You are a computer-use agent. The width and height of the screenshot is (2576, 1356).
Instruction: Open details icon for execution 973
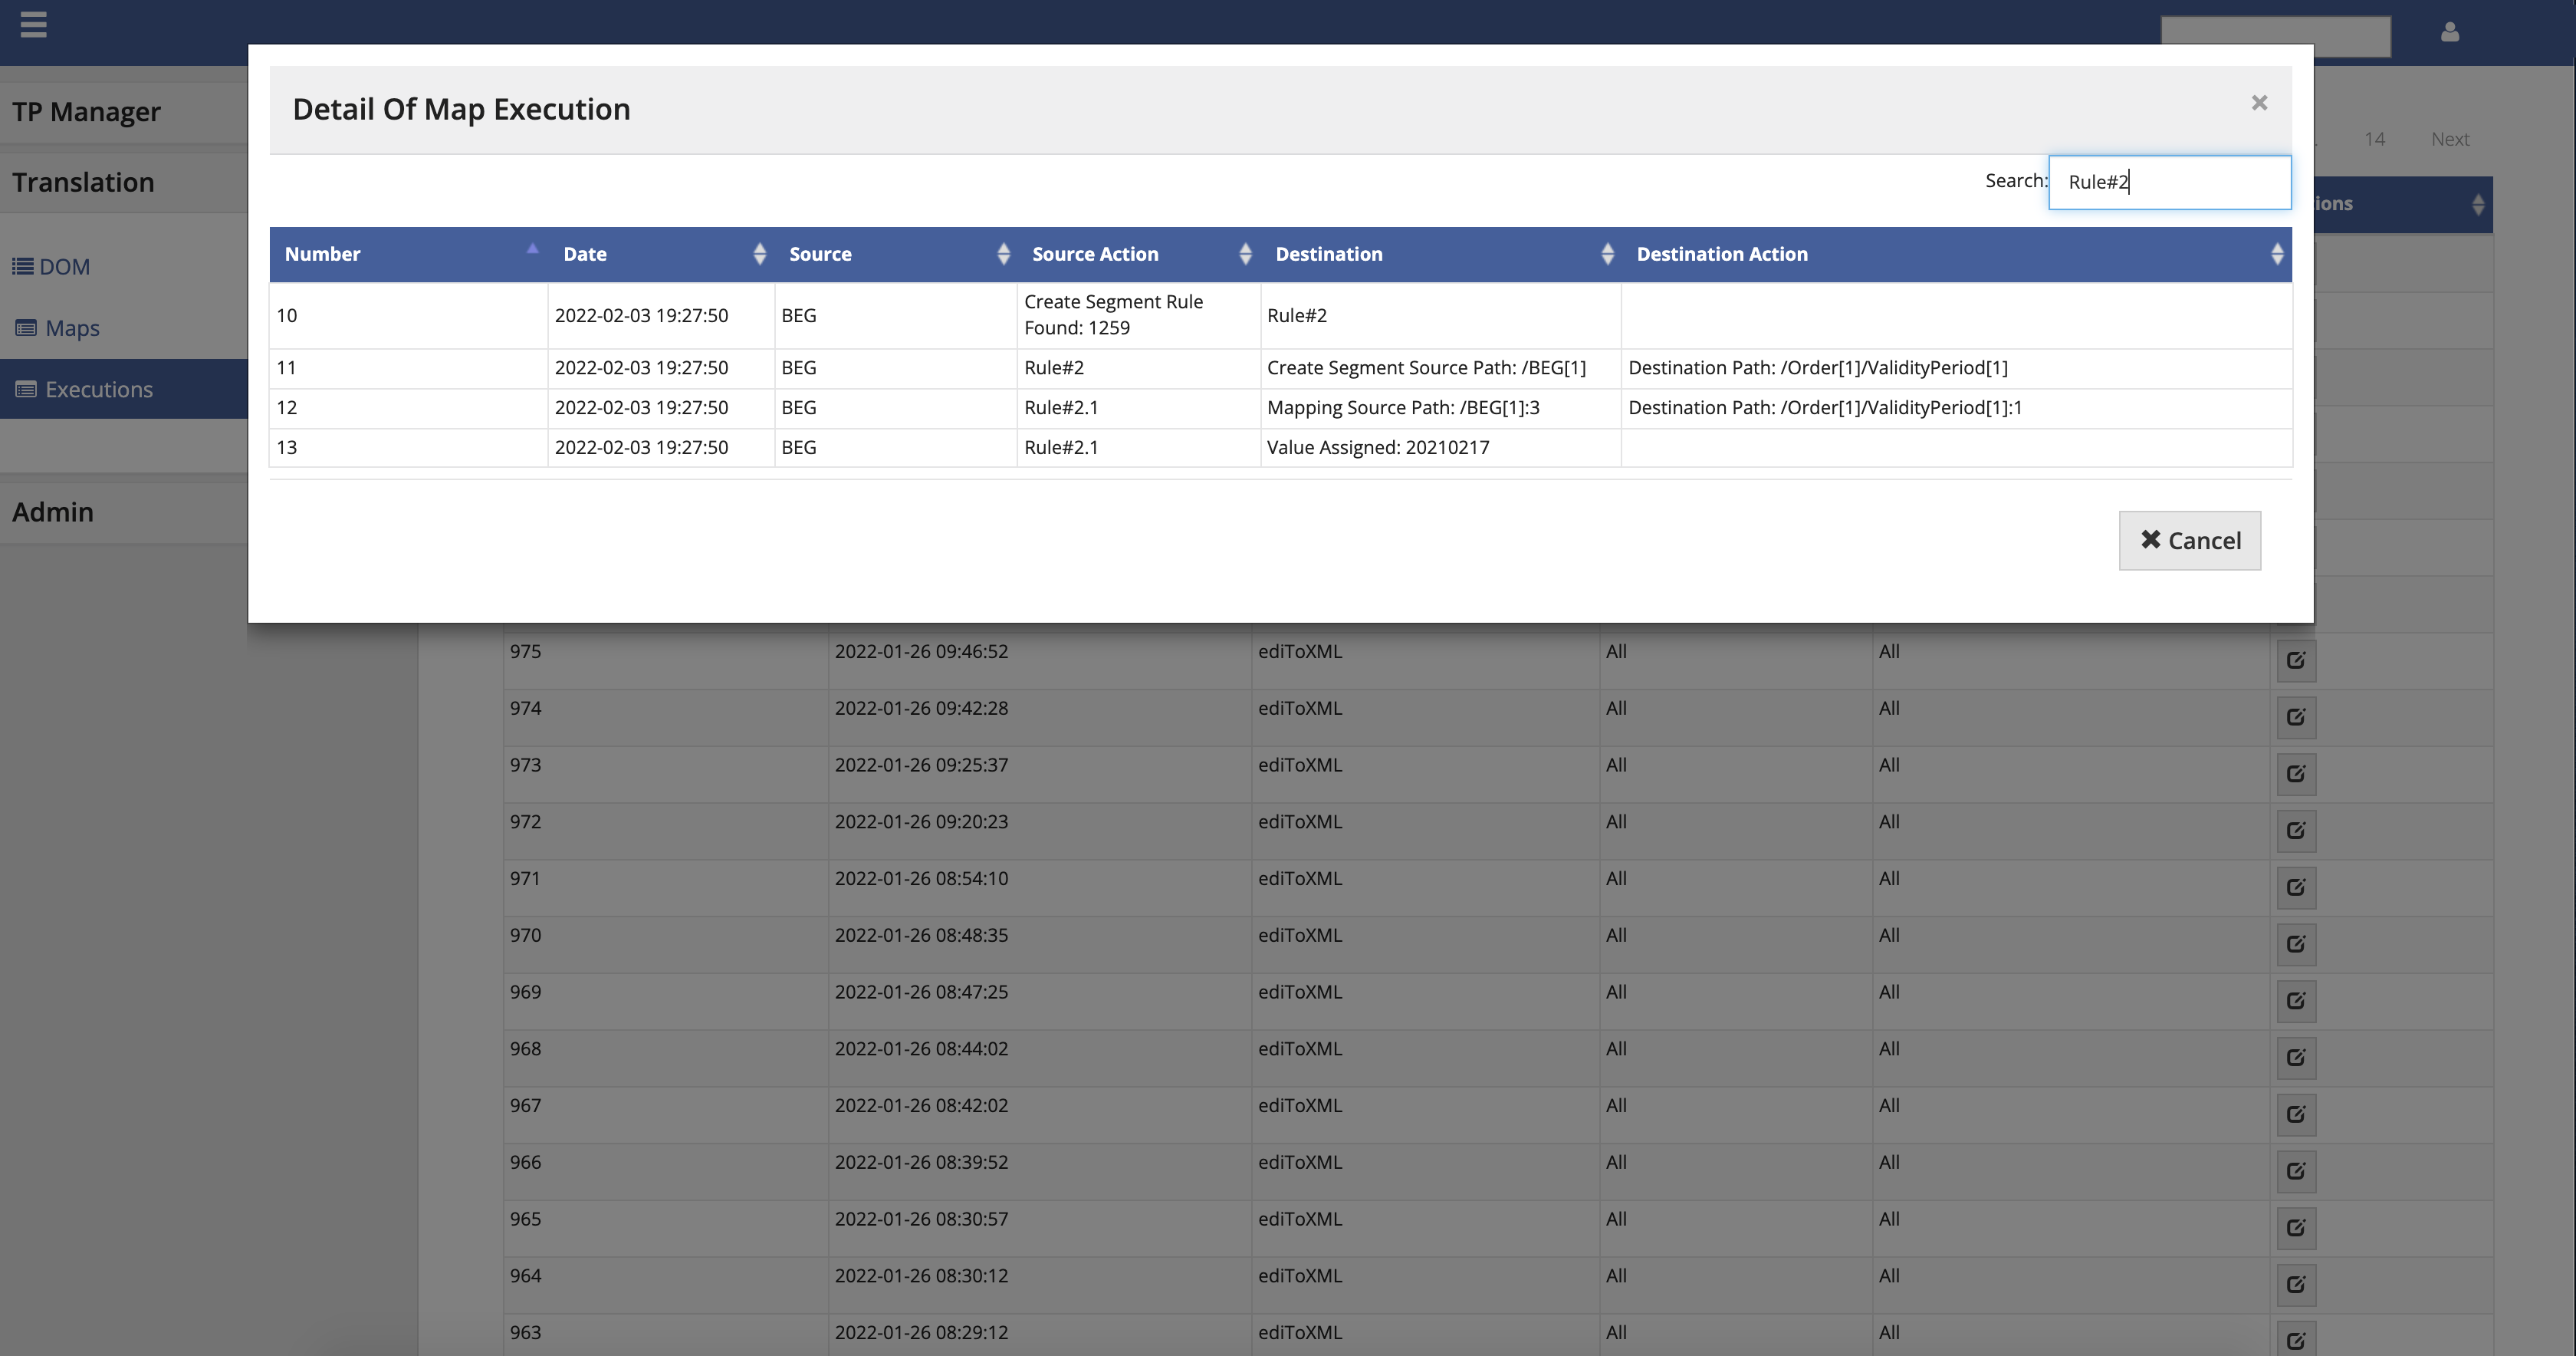tap(2296, 775)
